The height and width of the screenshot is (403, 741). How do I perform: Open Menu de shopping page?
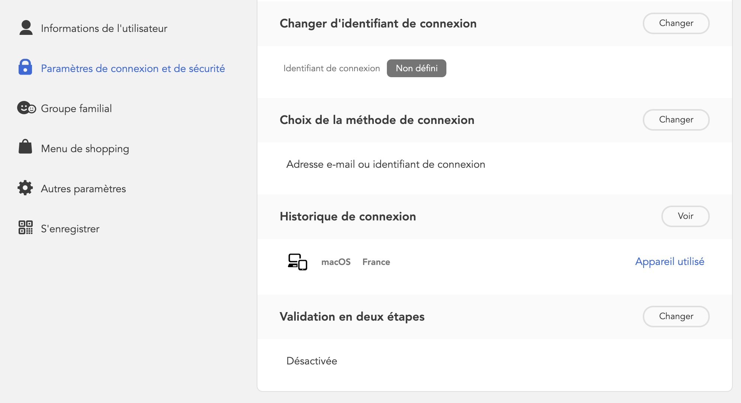coord(85,149)
